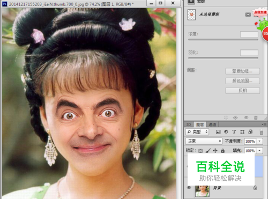This screenshot has height=199, width=268.
Task: Toggle mask enable eye icon in Masks panel footer
Action: 246,117
